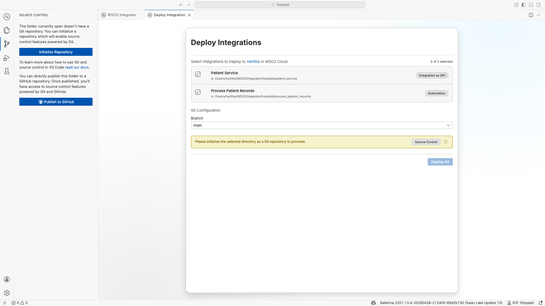Image resolution: width=545 pixels, height=306 pixels.
Task: Click Initialize Repository button
Action: pyautogui.click(x=56, y=52)
